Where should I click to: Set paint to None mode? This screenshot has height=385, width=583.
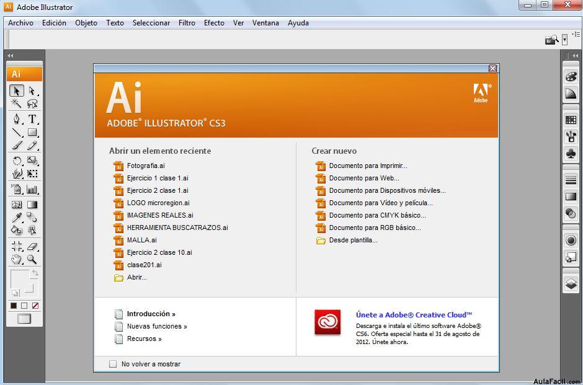coord(35,306)
